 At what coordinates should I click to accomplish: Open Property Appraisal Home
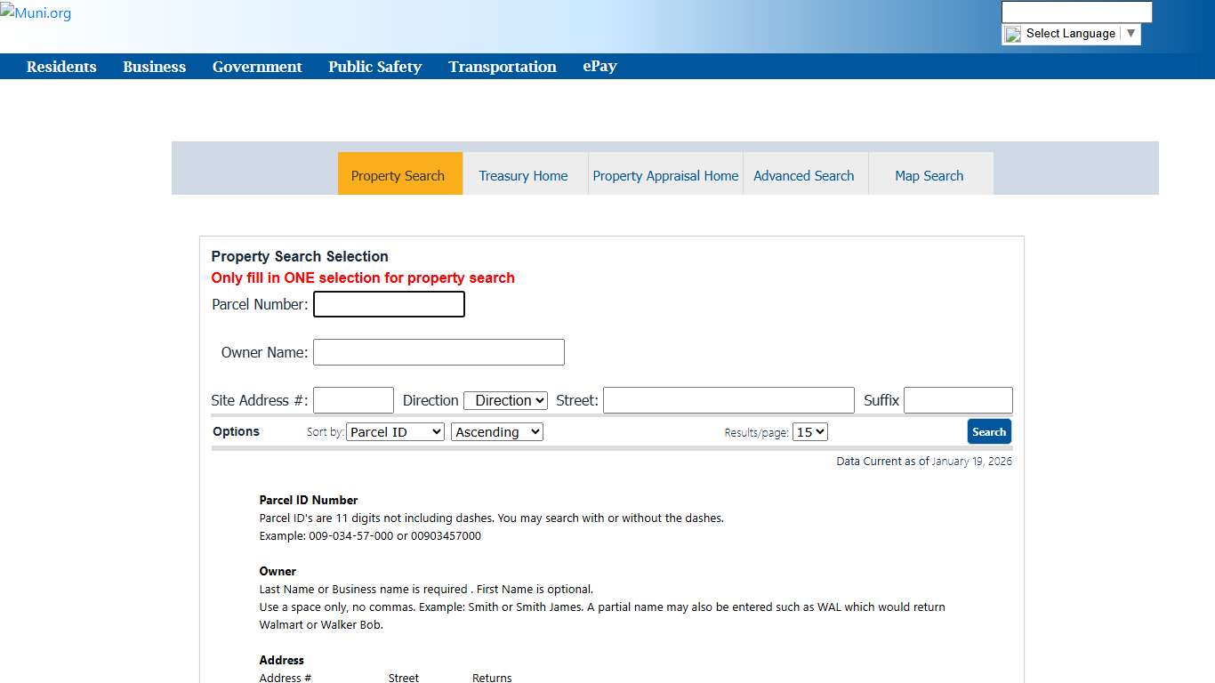pos(664,175)
